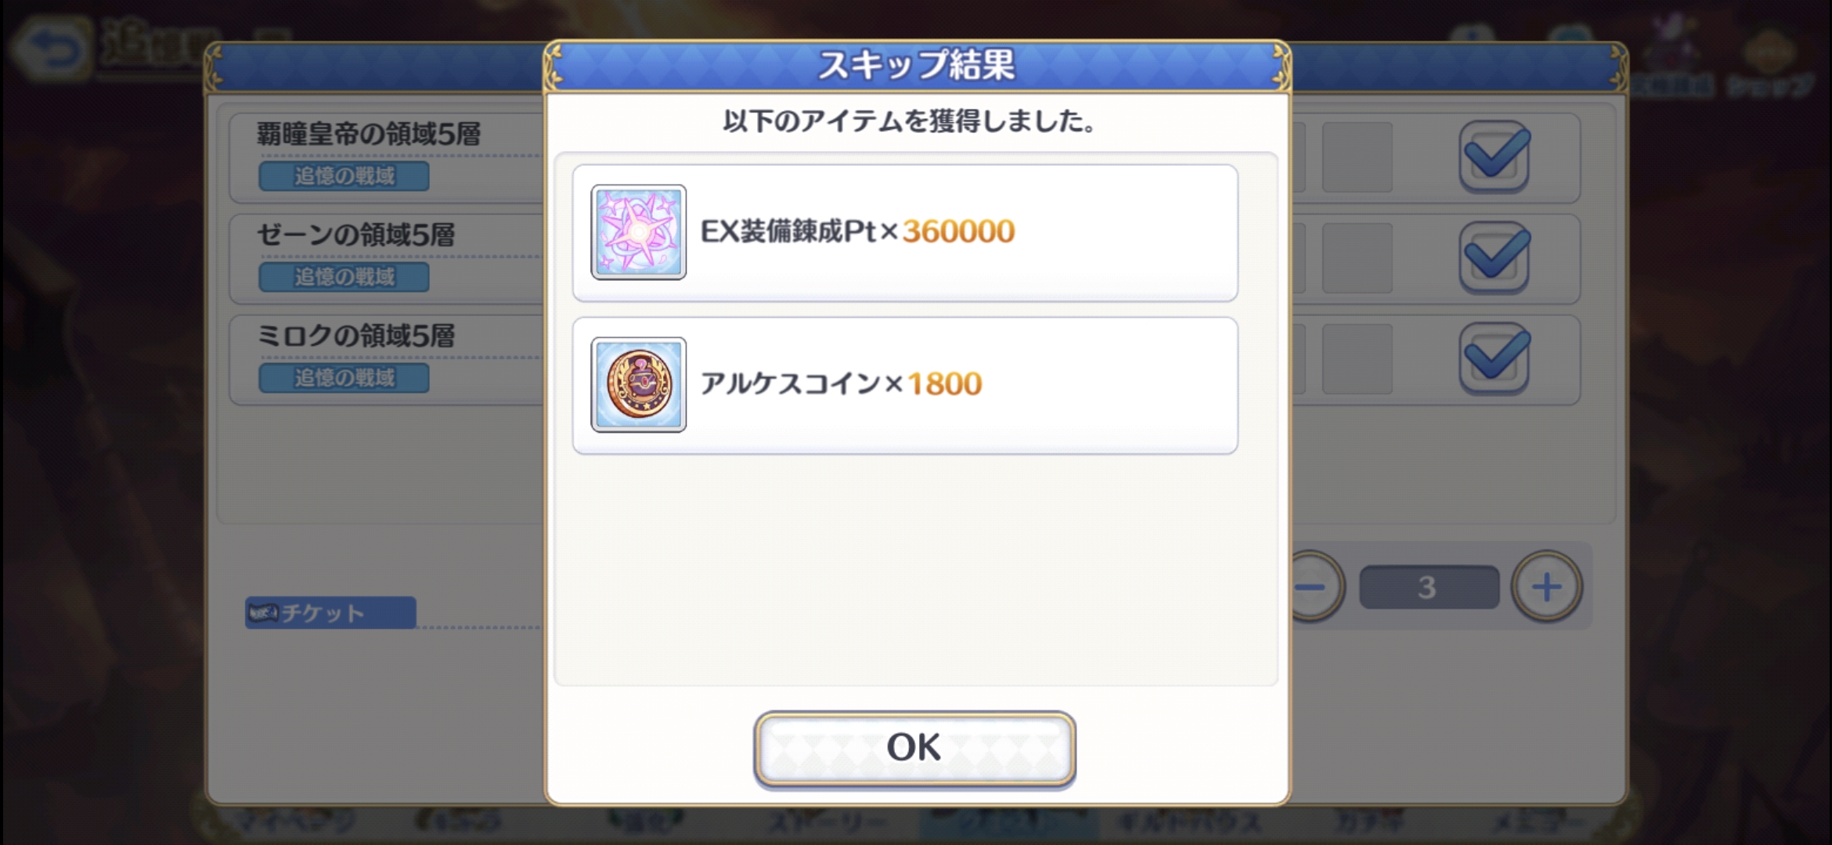Confirm the skip results with OK
The width and height of the screenshot is (1832, 845).
click(914, 748)
